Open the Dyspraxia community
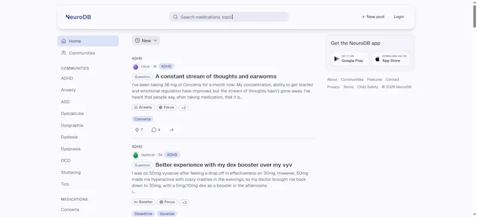The image size is (477, 217). coord(70,149)
